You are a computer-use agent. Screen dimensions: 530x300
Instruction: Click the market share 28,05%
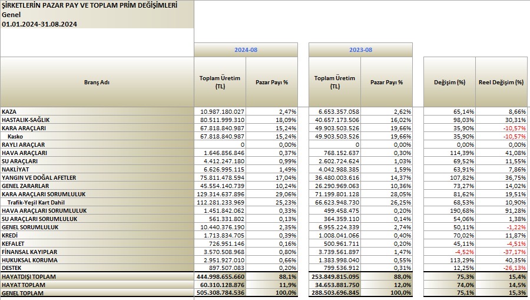click(403, 194)
